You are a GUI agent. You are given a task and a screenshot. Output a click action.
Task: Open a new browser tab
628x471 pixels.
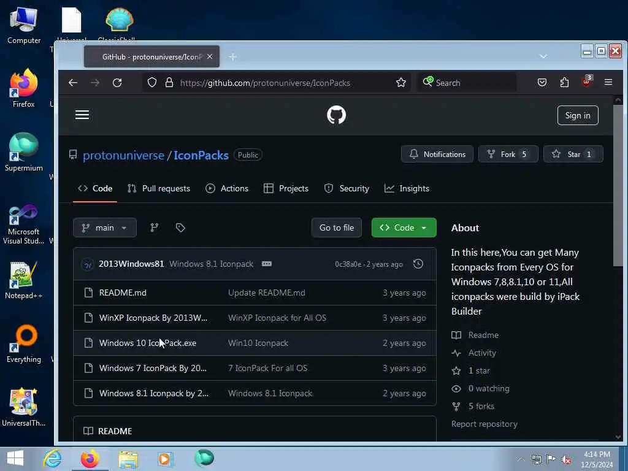pos(232,57)
